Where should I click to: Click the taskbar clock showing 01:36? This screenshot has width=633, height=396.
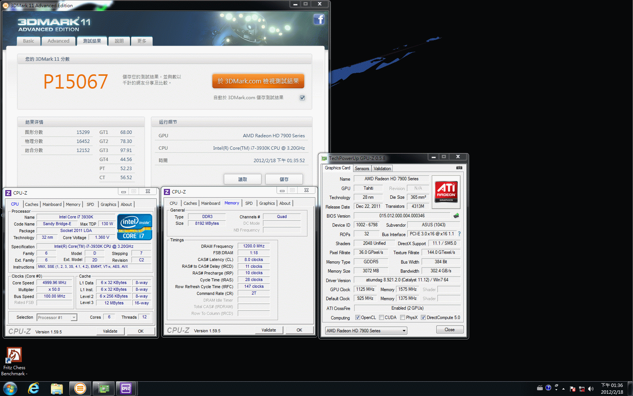(x=612, y=388)
